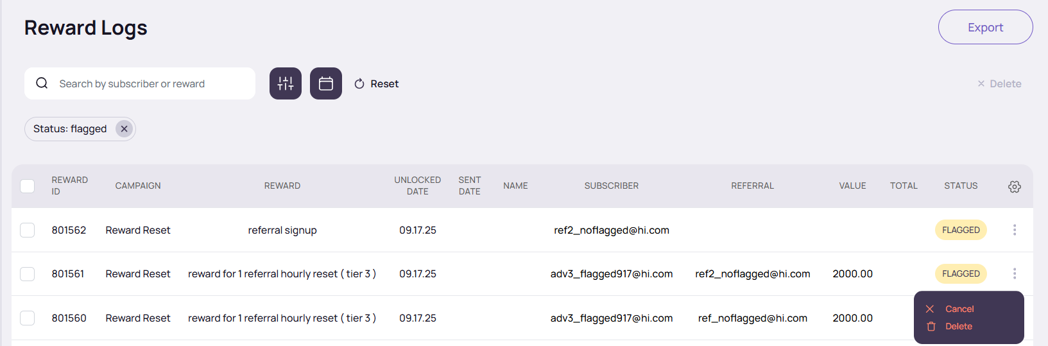Image resolution: width=1048 pixels, height=346 pixels.
Task: Click the Reset filters button
Action: (x=377, y=83)
